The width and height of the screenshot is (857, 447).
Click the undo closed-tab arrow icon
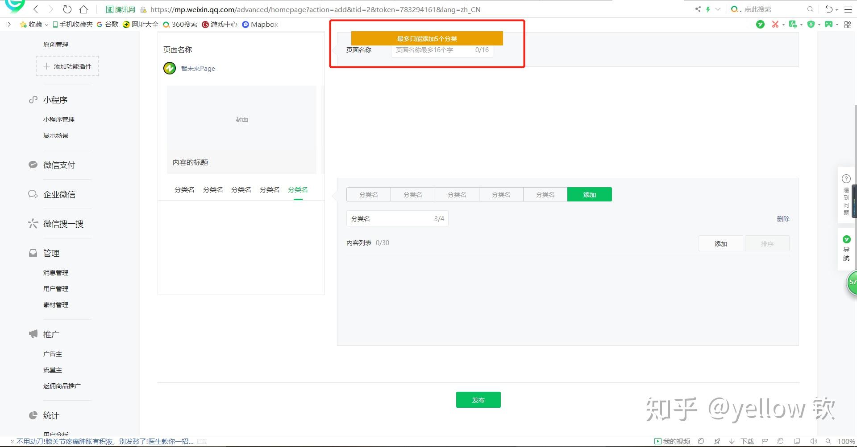[x=829, y=9]
